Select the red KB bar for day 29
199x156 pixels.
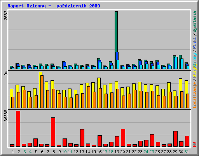tap(175, 139)
